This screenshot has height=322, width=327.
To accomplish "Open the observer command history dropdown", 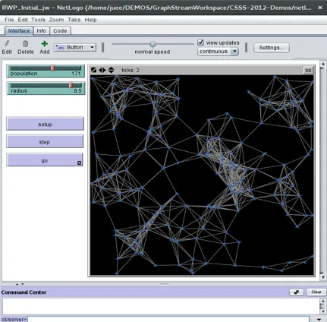I will point(319,319).
